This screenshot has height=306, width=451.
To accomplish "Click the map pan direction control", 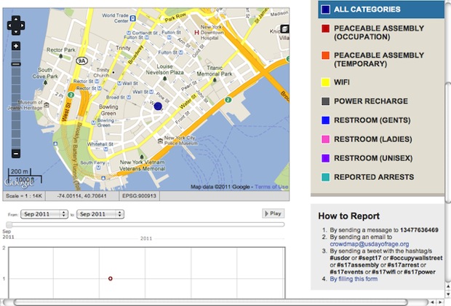I will pyautogui.click(x=16, y=26).
